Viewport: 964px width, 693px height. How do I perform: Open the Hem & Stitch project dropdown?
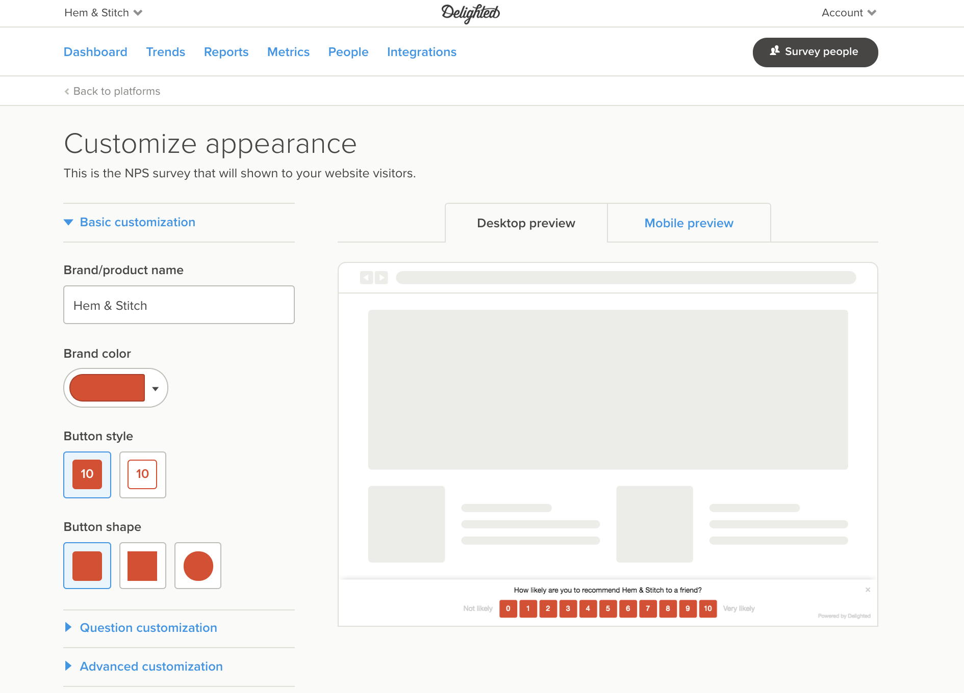[103, 13]
